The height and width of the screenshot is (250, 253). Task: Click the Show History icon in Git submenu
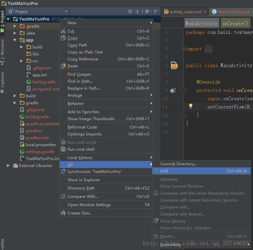(156, 221)
